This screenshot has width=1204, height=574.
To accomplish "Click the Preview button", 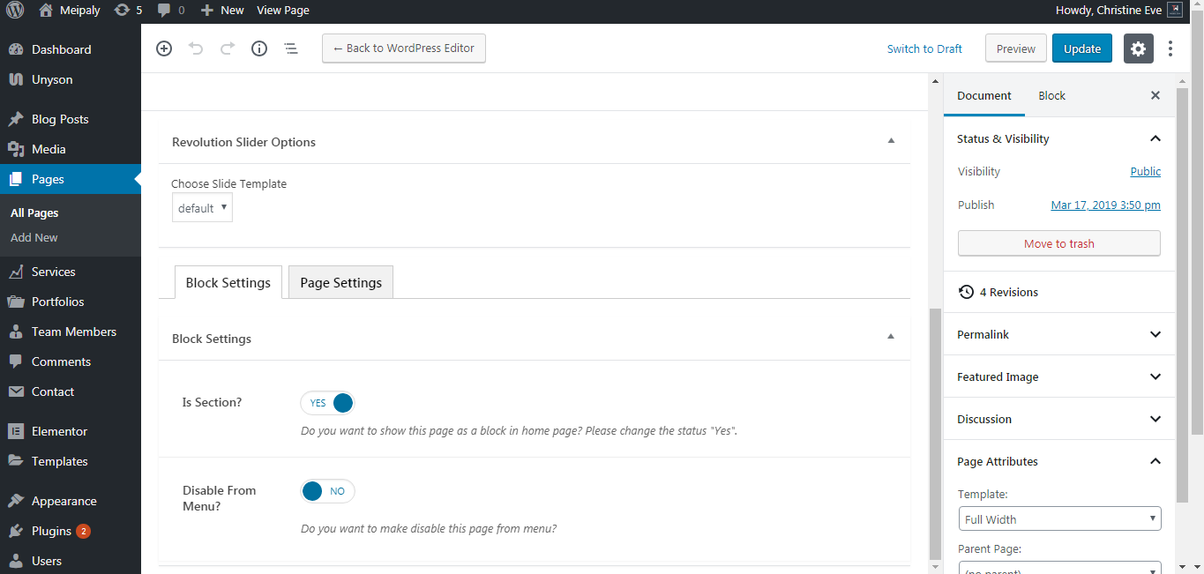I will [1016, 48].
